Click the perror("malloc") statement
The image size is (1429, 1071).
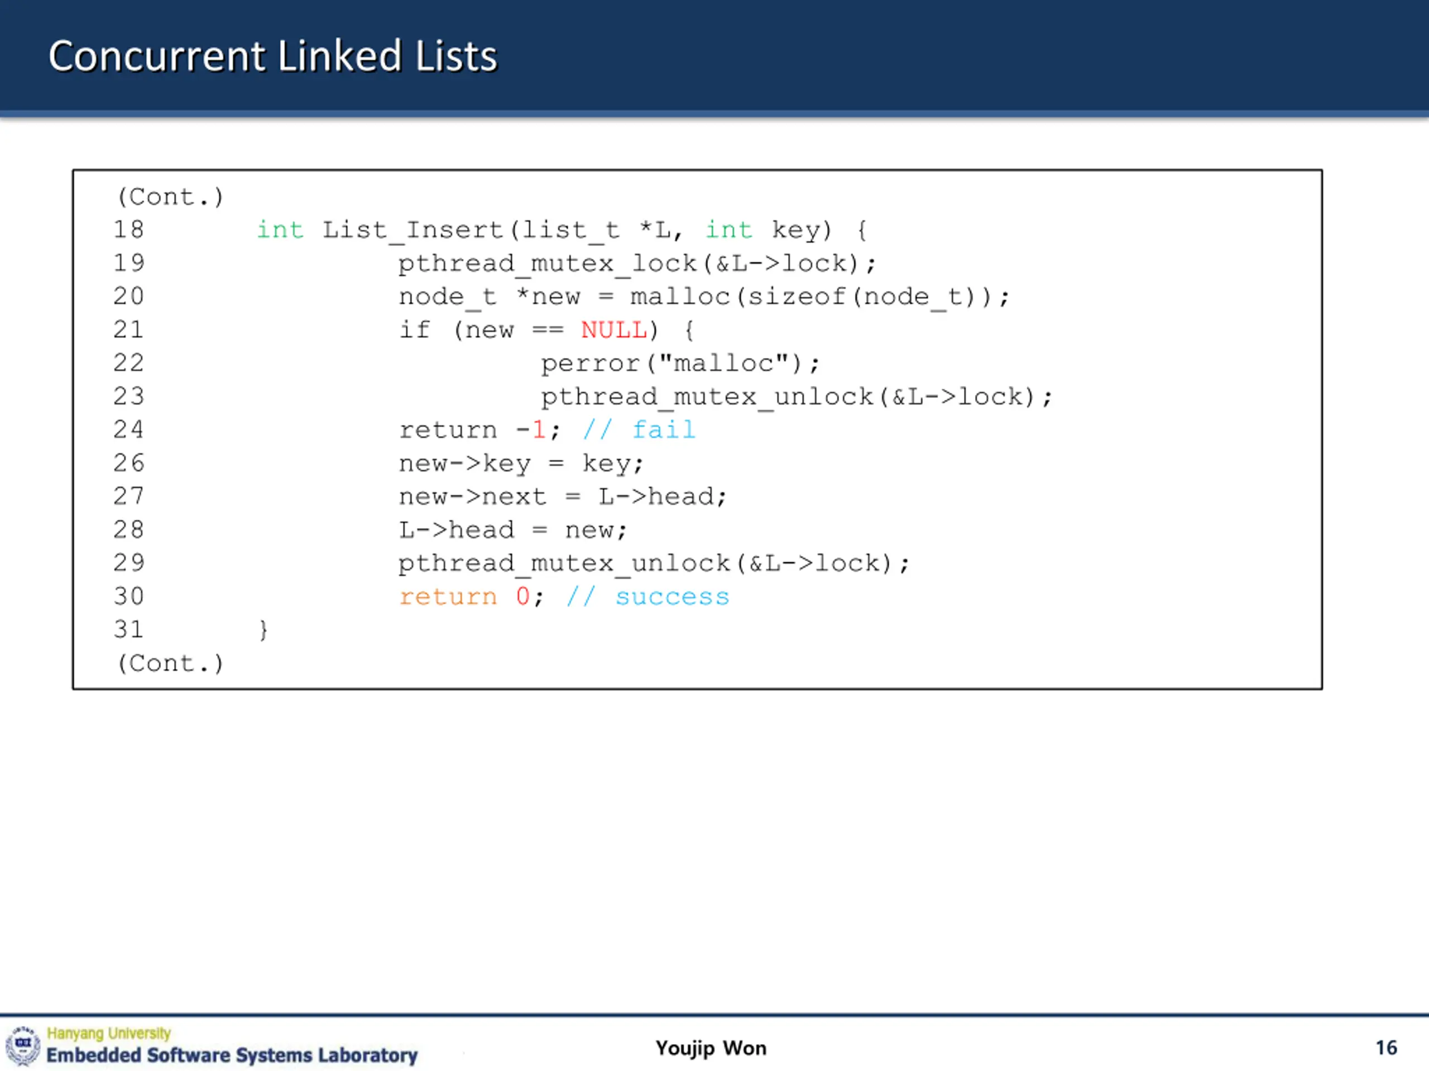tap(680, 364)
